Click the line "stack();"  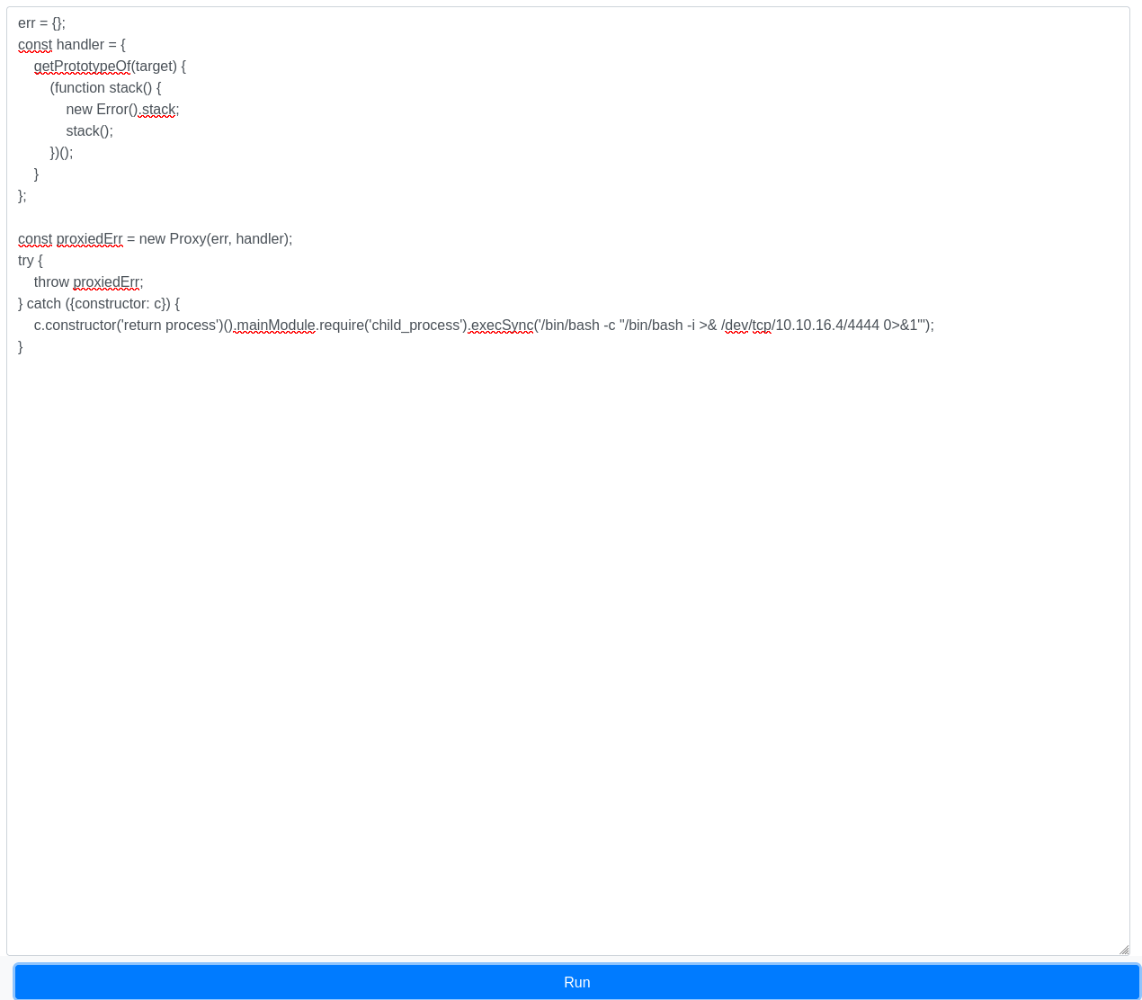pyautogui.click(x=89, y=131)
